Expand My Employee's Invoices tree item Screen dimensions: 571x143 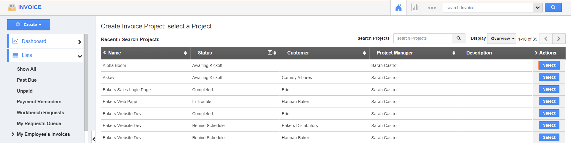[x=13, y=134]
